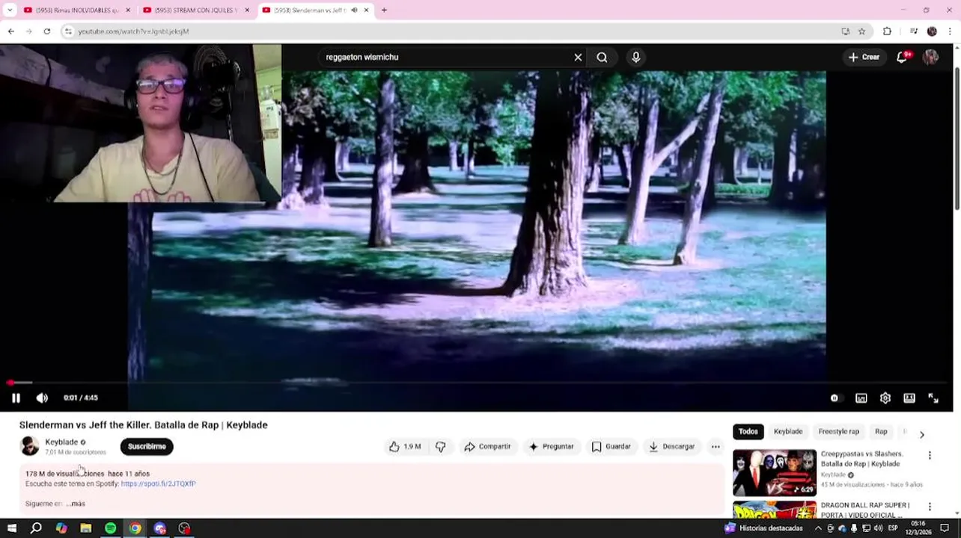961x538 pixels.
Task: Click the Compartir button
Action: click(x=487, y=447)
